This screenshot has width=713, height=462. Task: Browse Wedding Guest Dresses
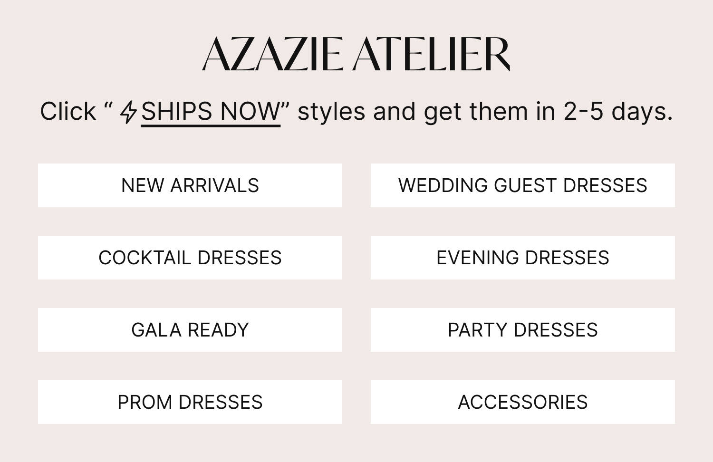click(x=523, y=185)
